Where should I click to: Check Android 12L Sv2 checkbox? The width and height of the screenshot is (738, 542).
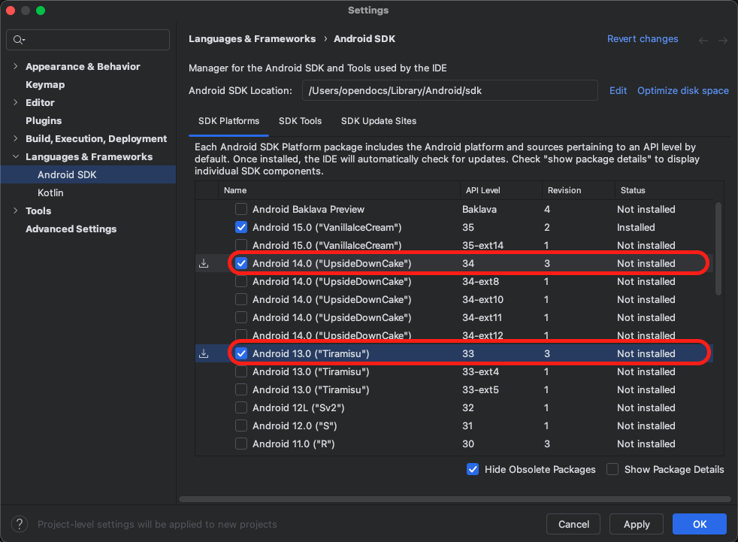pyautogui.click(x=241, y=407)
